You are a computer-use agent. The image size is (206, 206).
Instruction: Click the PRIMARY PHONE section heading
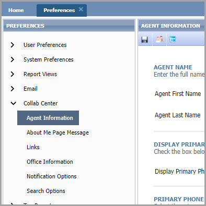(x=179, y=199)
